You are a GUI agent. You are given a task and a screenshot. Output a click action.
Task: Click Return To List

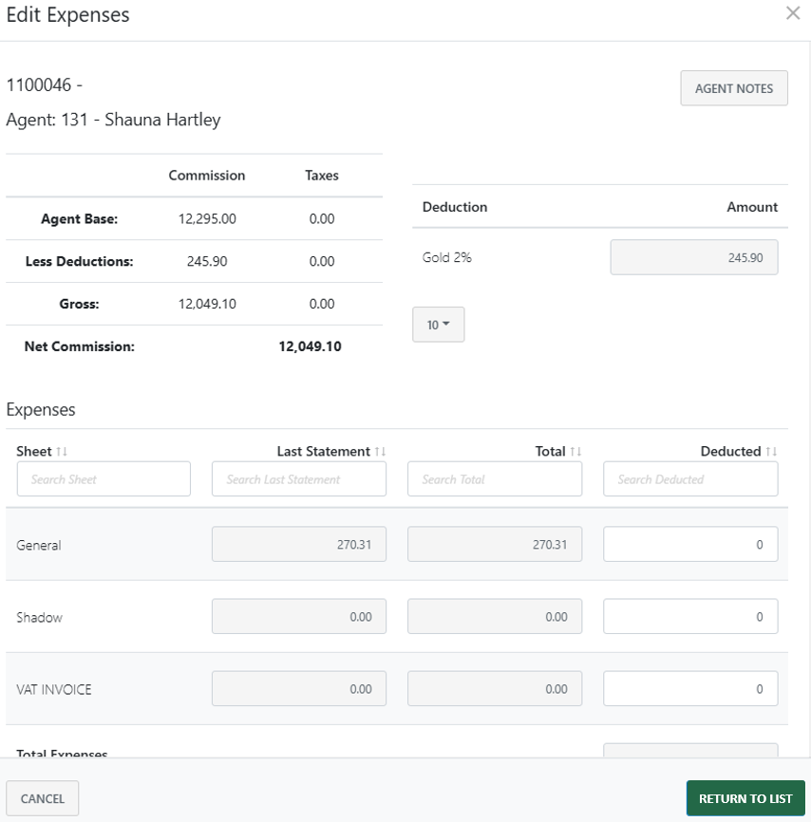[x=745, y=798]
